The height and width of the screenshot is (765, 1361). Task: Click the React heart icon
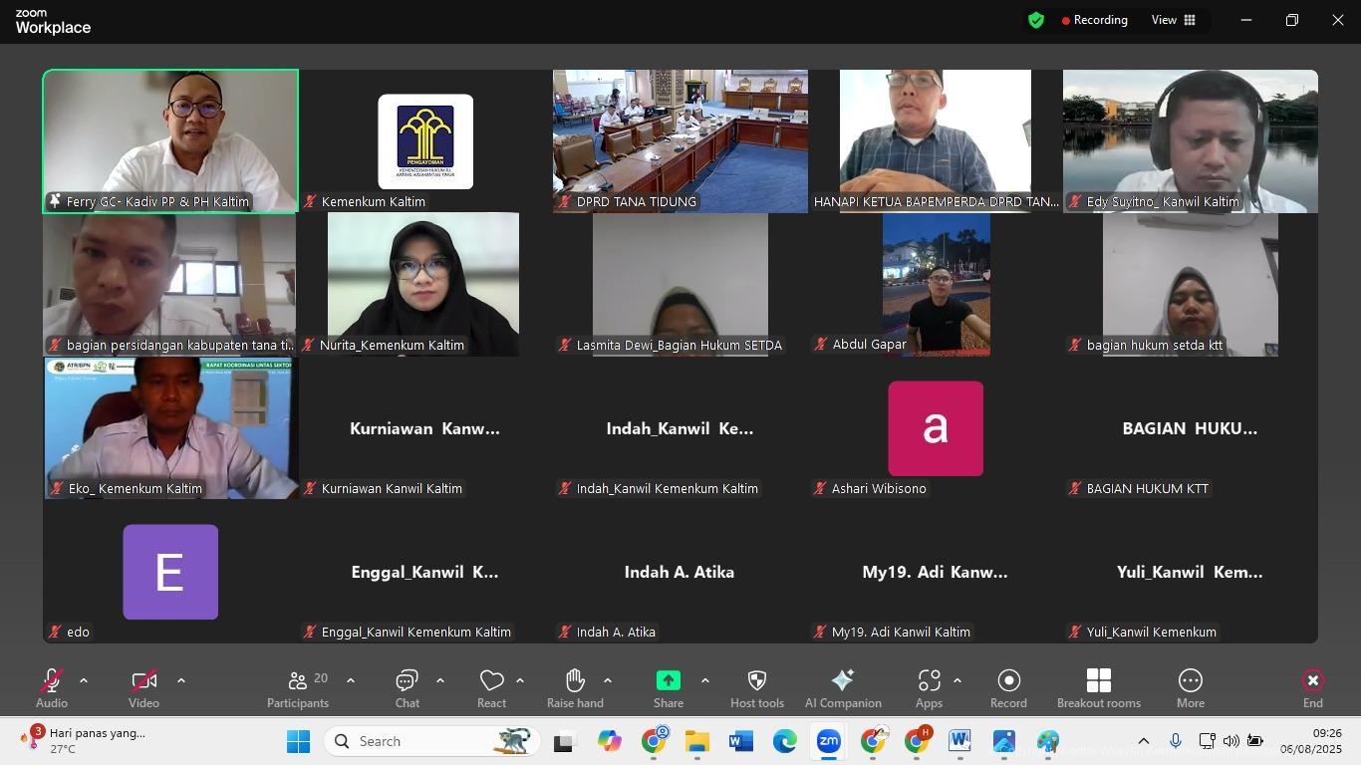[x=491, y=680]
